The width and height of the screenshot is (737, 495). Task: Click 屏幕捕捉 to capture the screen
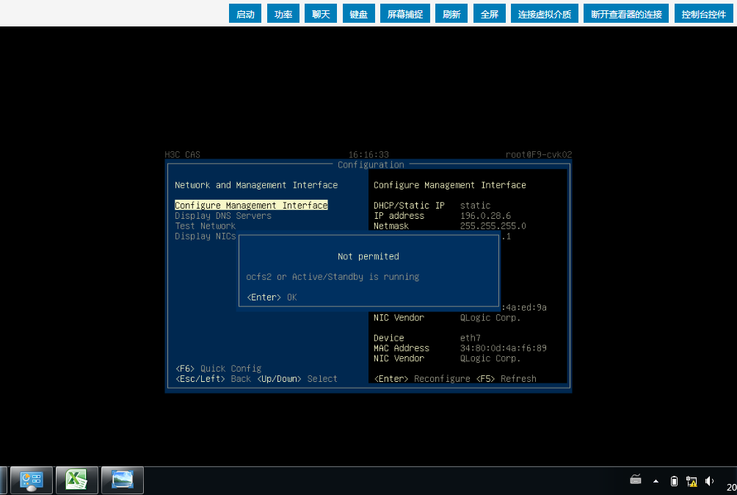click(404, 14)
